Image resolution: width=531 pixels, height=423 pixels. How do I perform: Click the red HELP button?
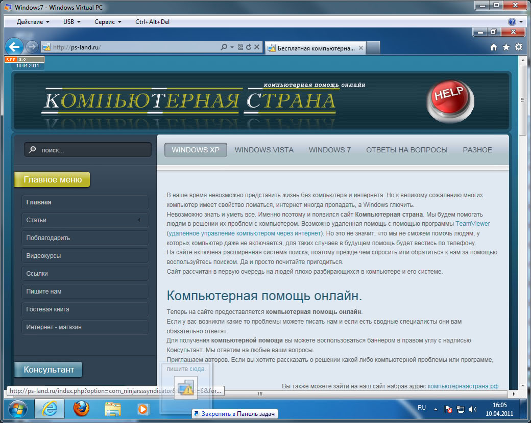(x=450, y=100)
